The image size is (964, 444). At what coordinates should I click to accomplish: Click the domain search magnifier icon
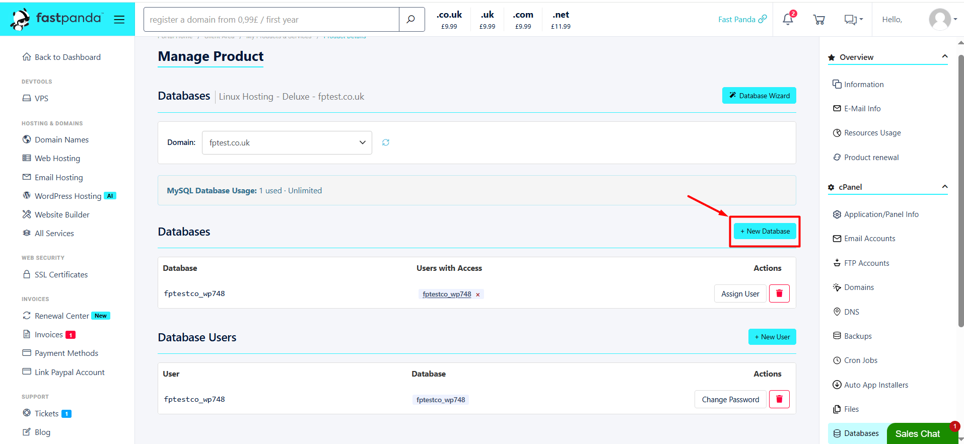coord(411,20)
